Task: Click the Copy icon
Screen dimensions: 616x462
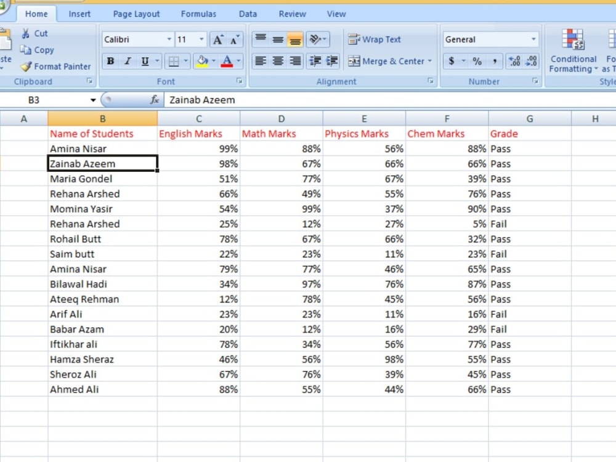Action: pyautogui.click(x=25, y=50)
